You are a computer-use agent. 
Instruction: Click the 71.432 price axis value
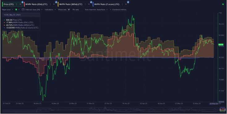(x=221, y=91)
